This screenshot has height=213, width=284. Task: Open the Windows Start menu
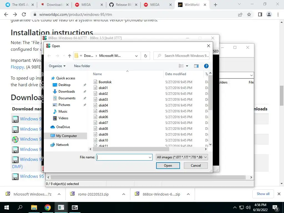(x=7, y=207)
